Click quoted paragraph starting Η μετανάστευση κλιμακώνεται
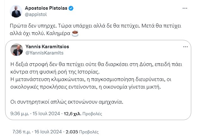 [94, 80]
